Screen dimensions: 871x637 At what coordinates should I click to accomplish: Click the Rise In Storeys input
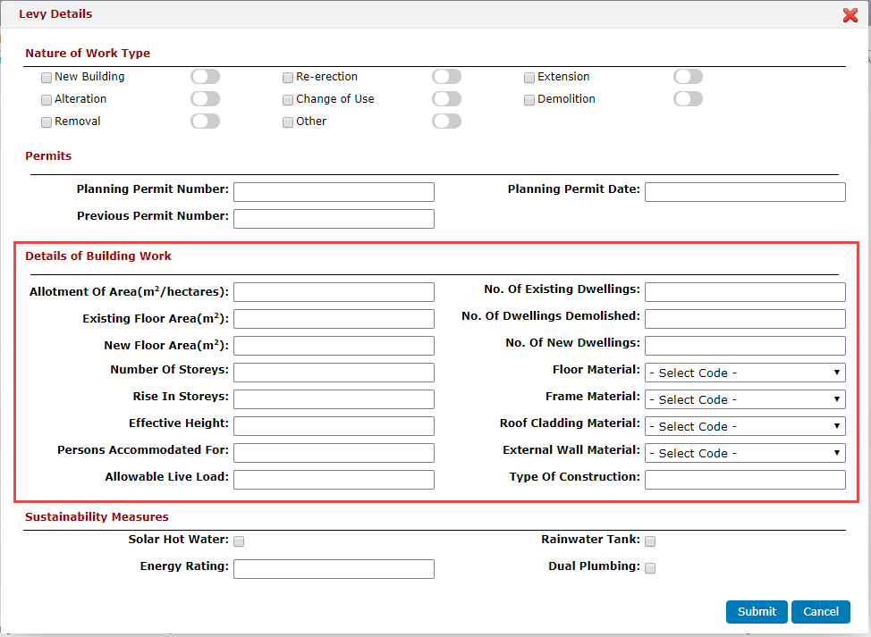point(334,399)
